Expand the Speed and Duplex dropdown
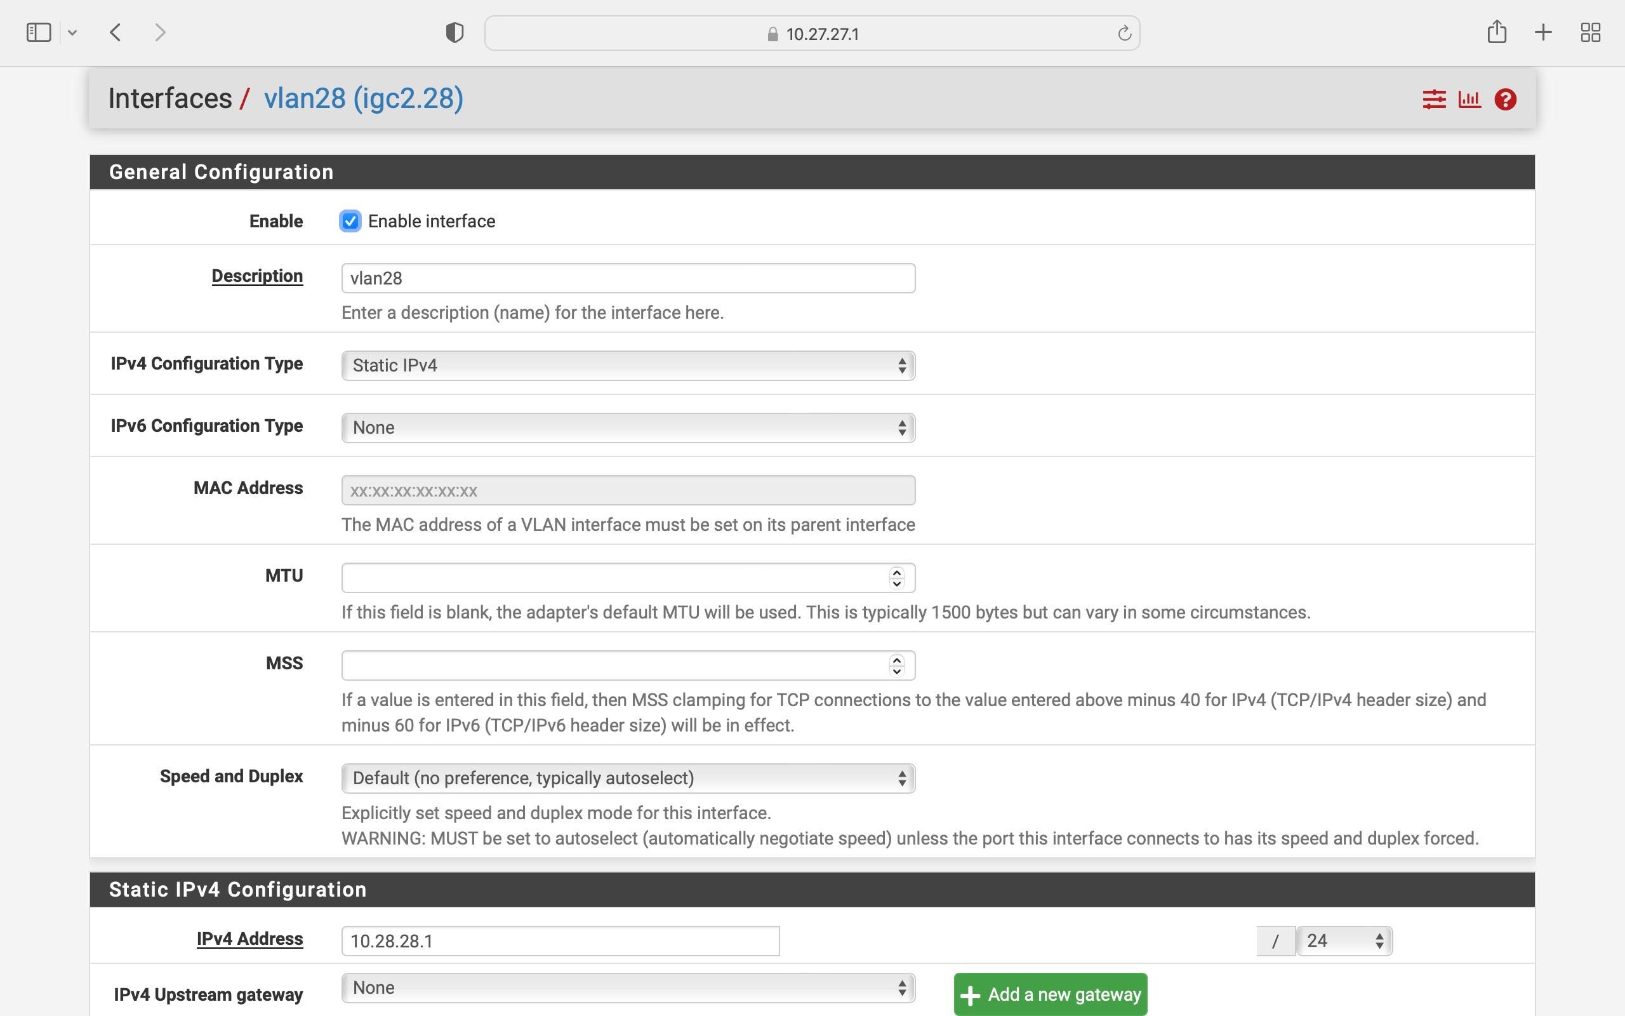 (627, 778)
